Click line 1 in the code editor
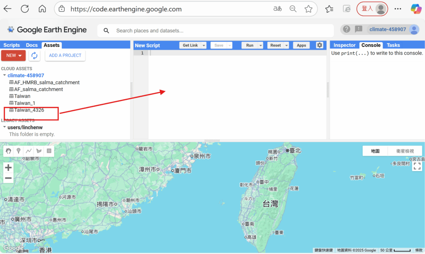The image size is (425, 254). (x=238, y=53)
